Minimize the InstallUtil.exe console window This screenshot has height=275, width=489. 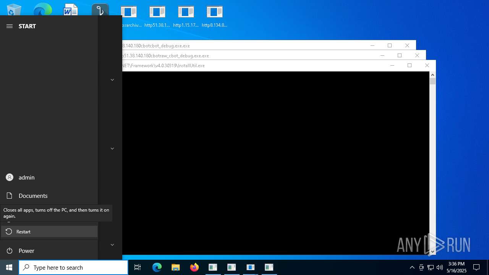[392, 65]
